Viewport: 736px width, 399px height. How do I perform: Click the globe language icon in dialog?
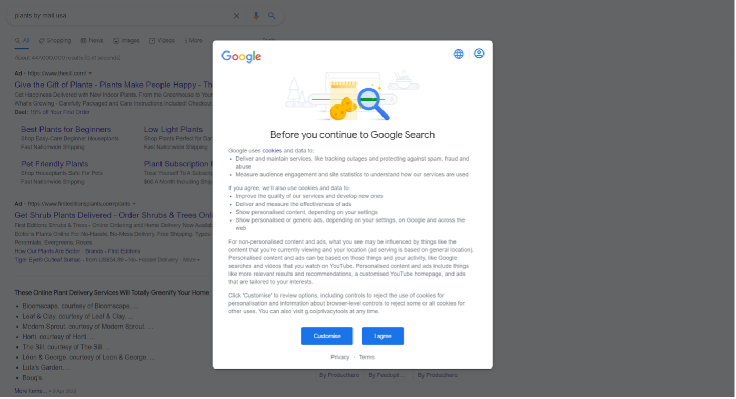pyautogui.click(x=459, y=54)
